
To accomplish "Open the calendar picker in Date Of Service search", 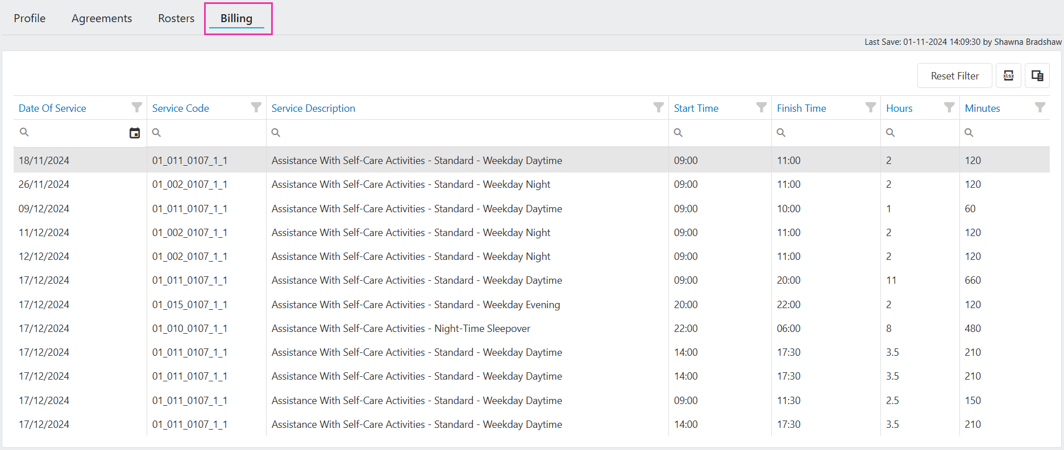I will point(135,133).
